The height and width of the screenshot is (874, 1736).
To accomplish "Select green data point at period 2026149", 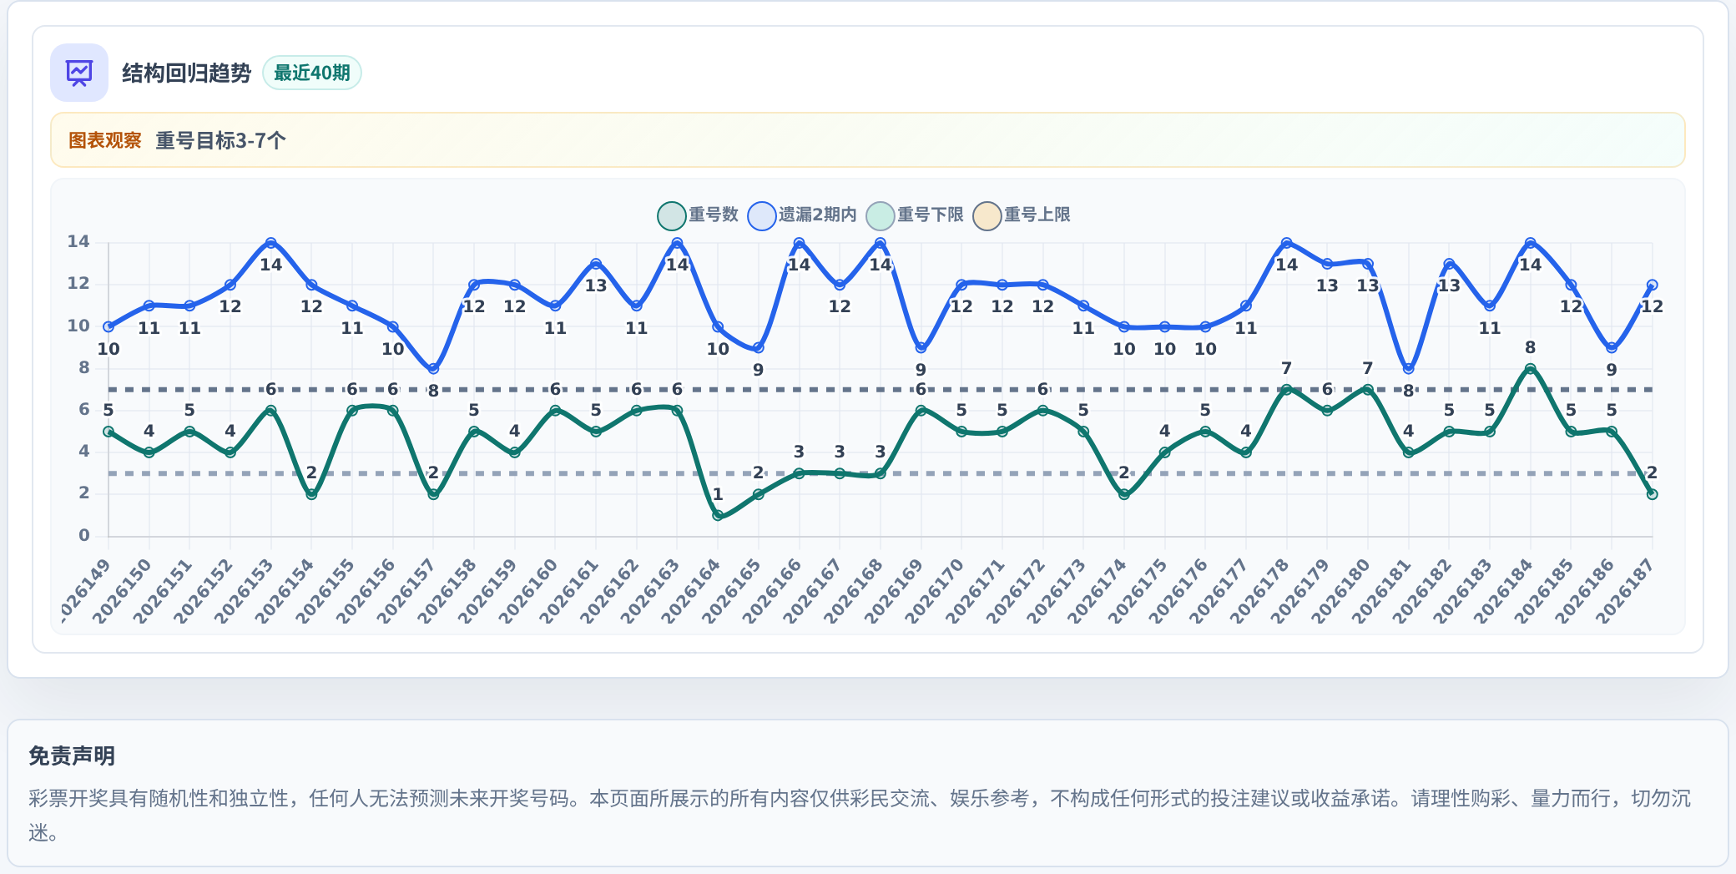I will [x=108, y=432].
